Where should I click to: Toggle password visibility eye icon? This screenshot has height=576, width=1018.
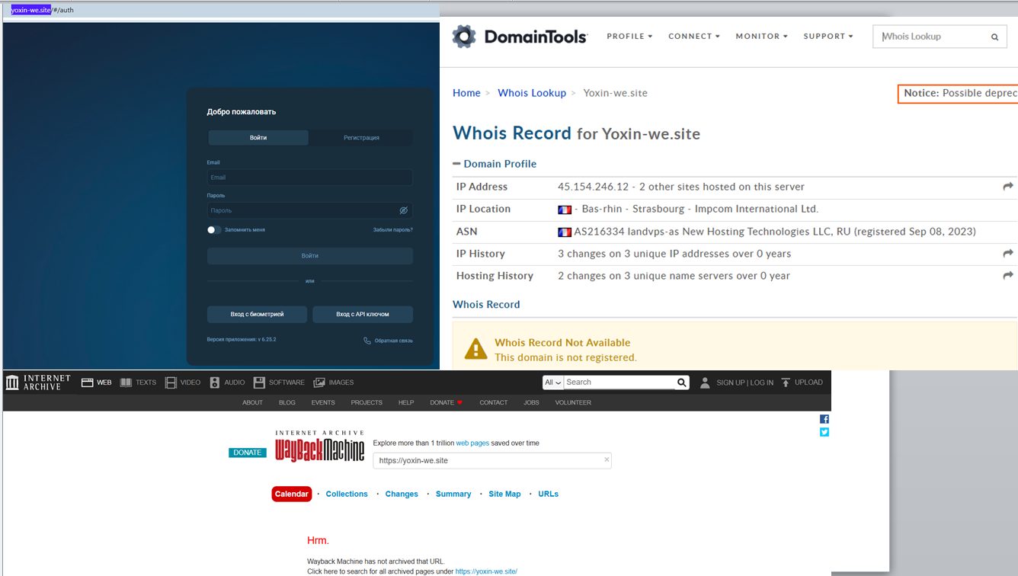(x=404, y=210)
